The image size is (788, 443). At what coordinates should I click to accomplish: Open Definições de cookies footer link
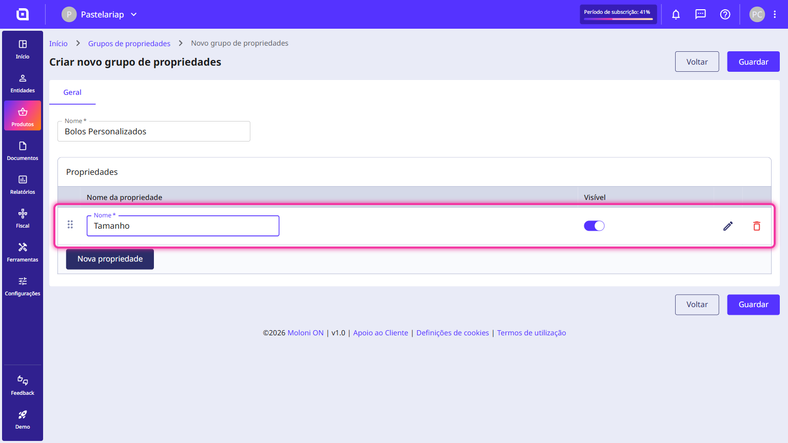click(452, 333)
